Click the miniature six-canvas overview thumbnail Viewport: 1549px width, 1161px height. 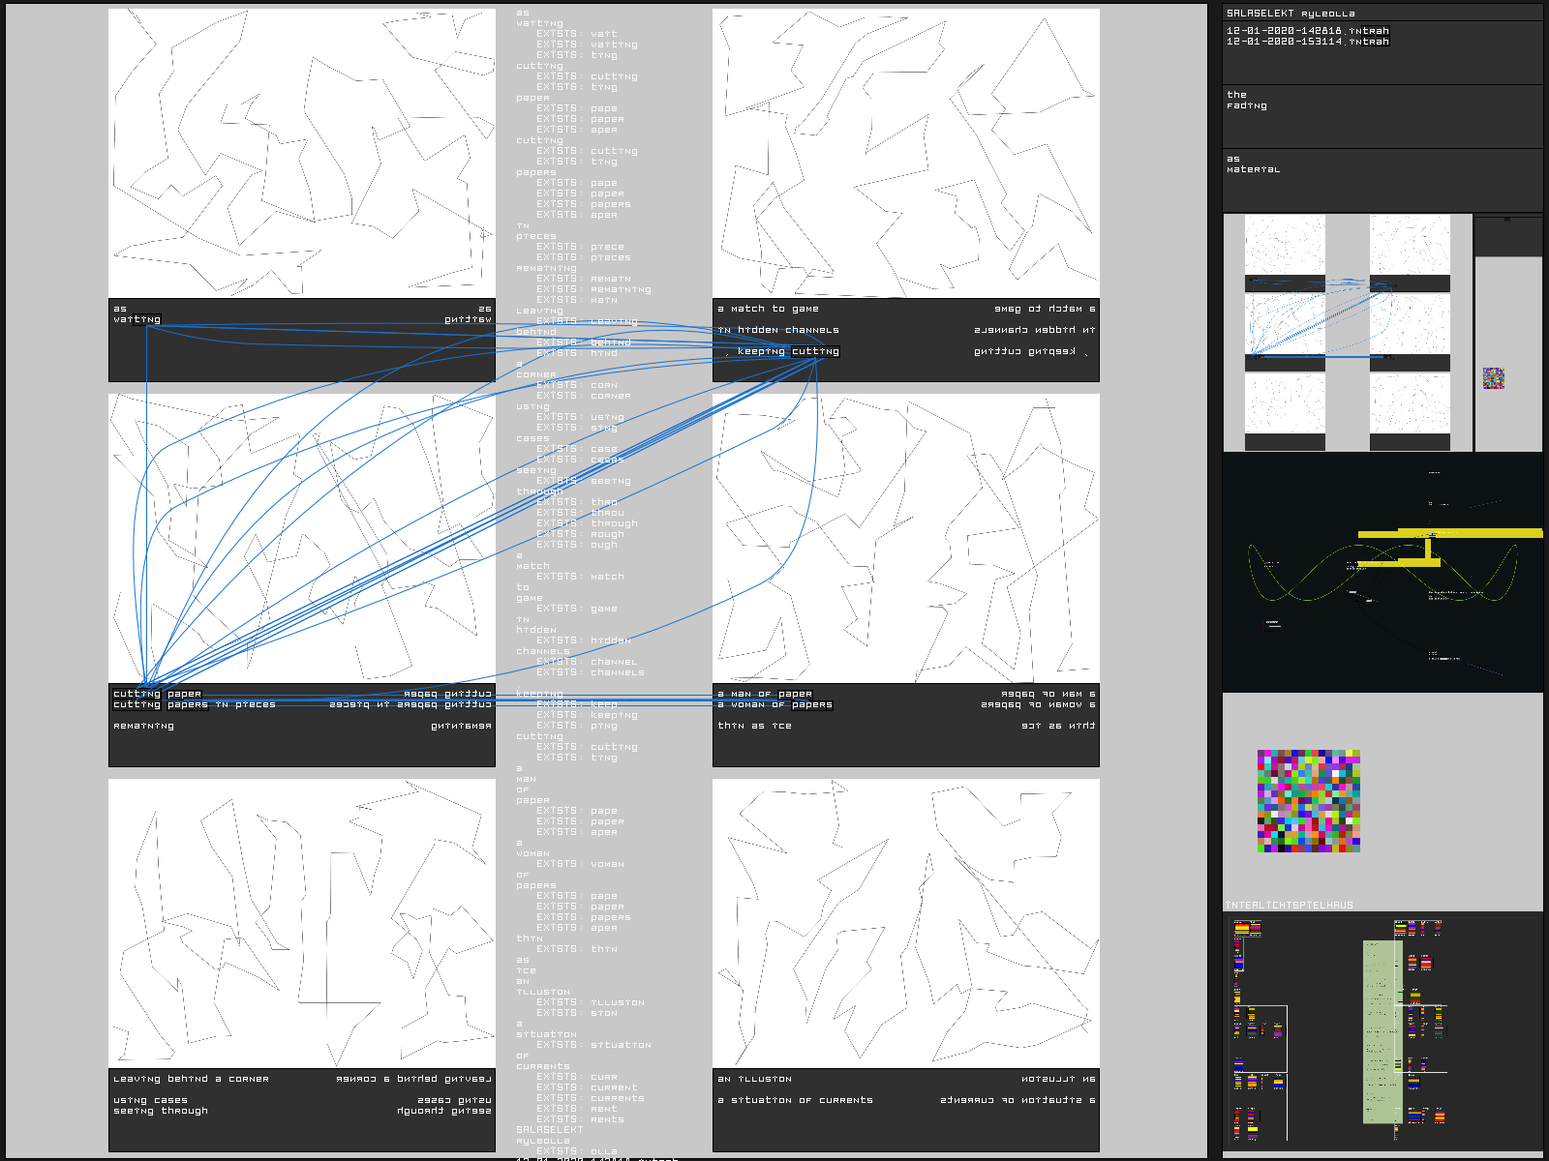coord(1347,332)
